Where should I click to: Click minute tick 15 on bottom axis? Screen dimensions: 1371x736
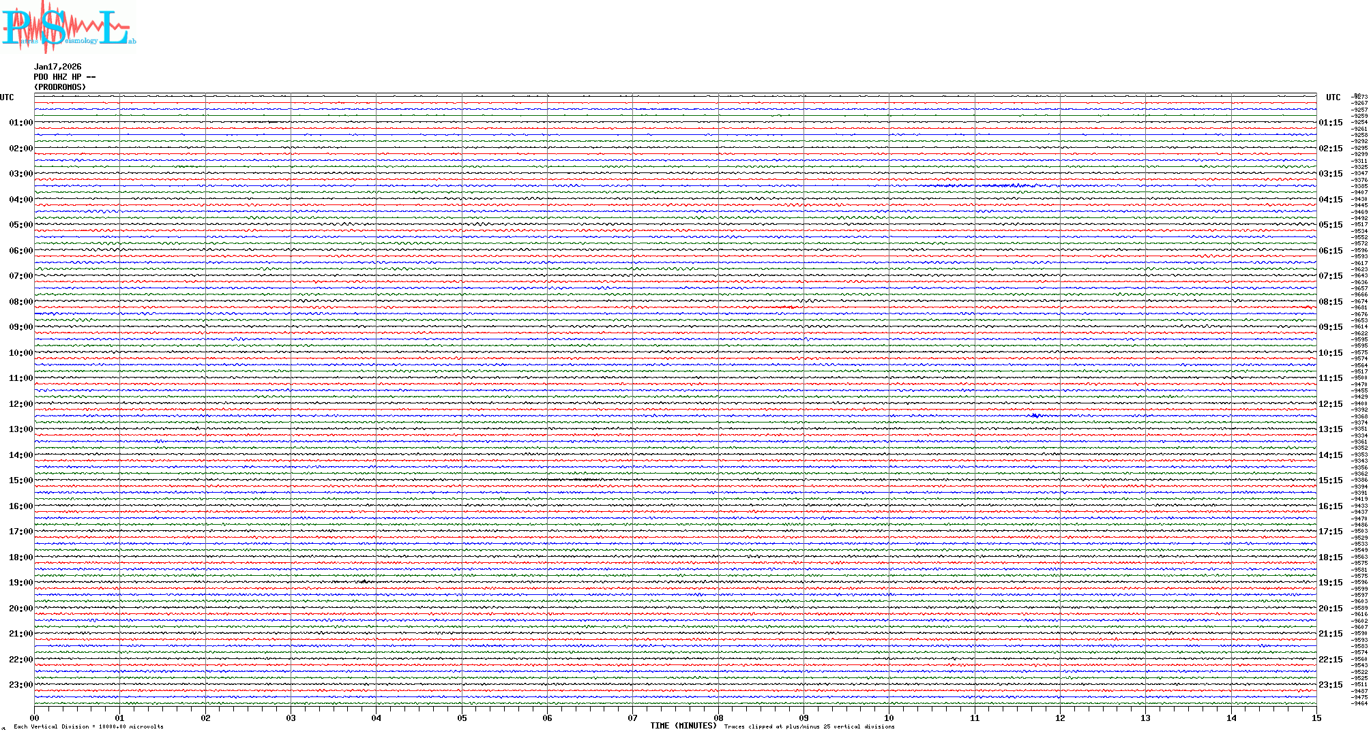tap(1316, 718)
